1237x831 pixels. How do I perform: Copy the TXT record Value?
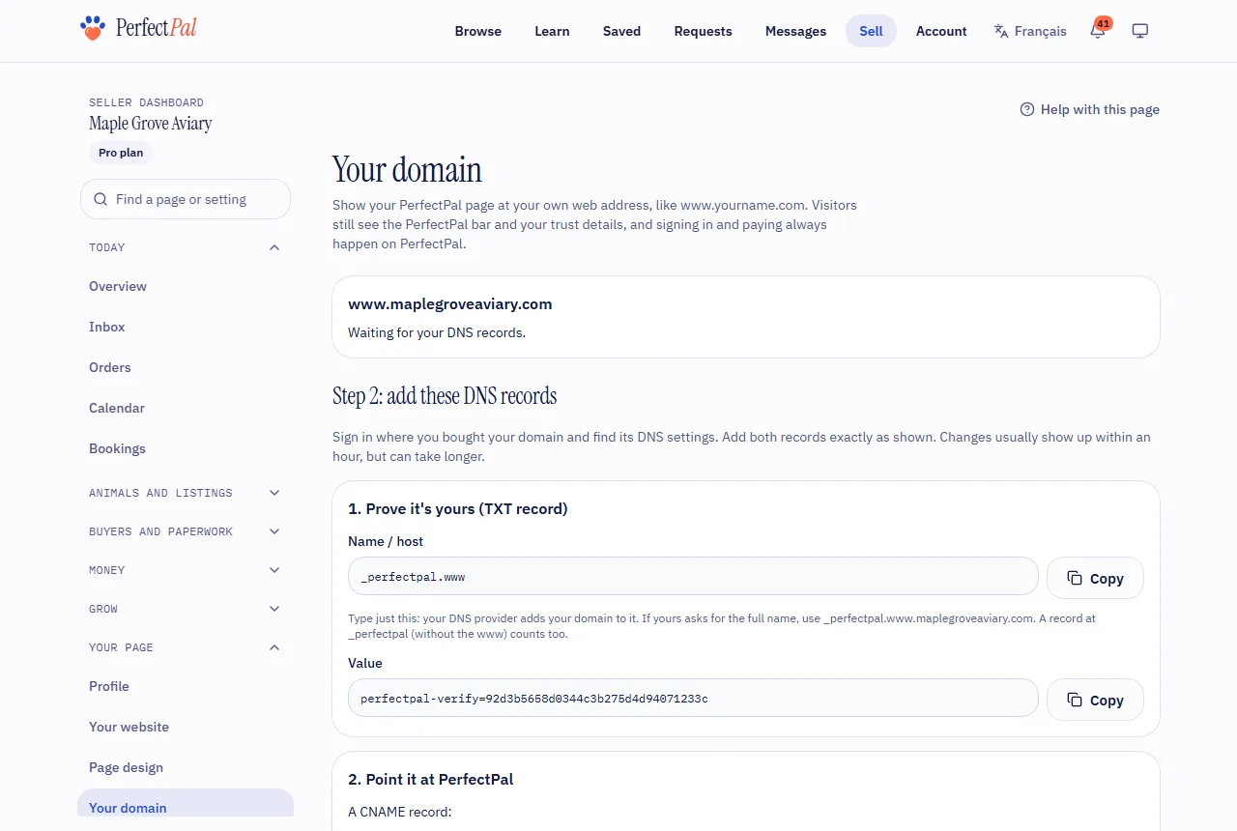(x=1095, y=700)
